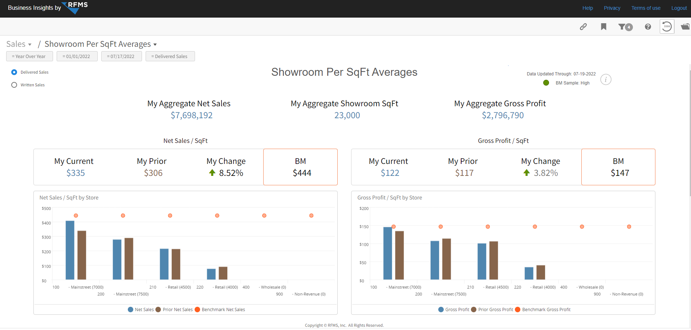Image resolution: width=691 pixels, height=330 pixels.
Task: Open the bookmark icon in toolbar
Action: pos(603,26)
